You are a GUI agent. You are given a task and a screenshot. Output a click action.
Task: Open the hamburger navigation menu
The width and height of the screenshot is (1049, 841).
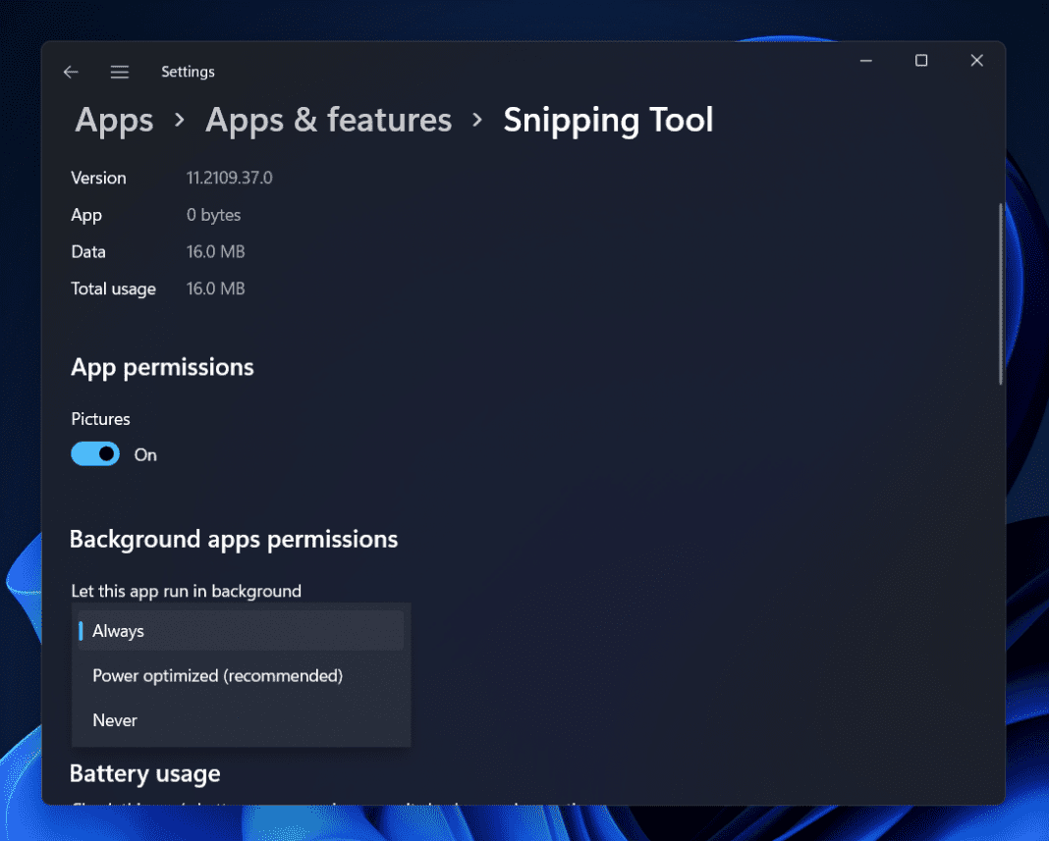[x=119, y=72]
